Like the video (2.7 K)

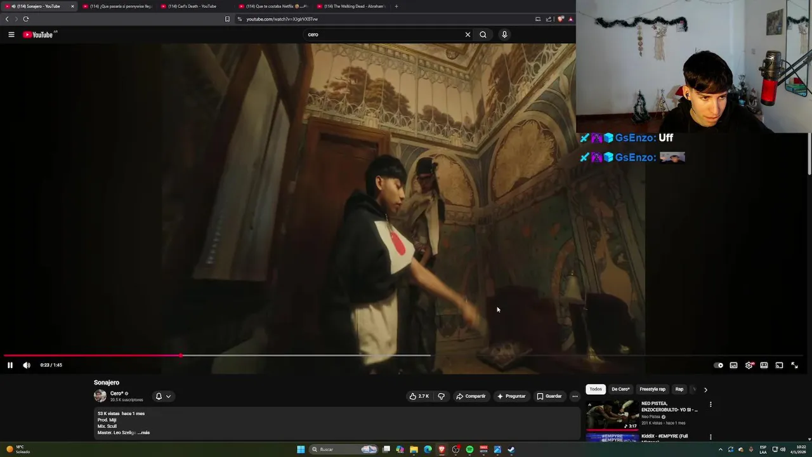[419, 396]
